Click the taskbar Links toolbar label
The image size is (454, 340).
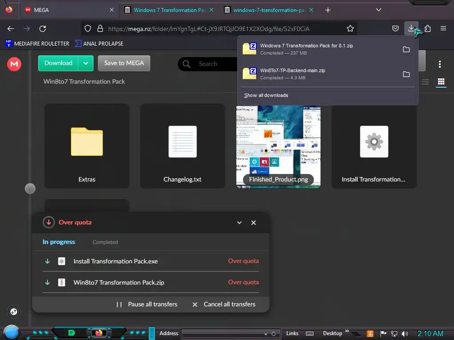coord(292,333)
